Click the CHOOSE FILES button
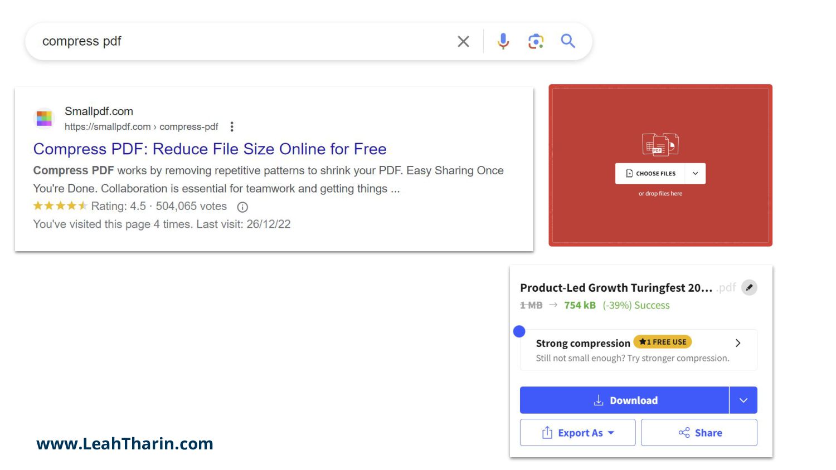 (650, 173)
